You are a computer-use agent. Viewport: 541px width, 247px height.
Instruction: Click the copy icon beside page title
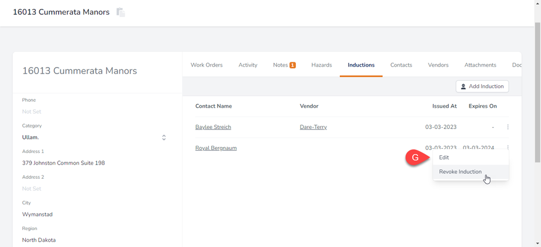[x=121, y=12]
